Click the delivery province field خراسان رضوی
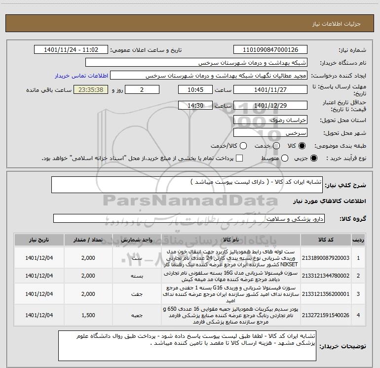The height and width of the screenshot is (368, 380). [x=270, y=120]
